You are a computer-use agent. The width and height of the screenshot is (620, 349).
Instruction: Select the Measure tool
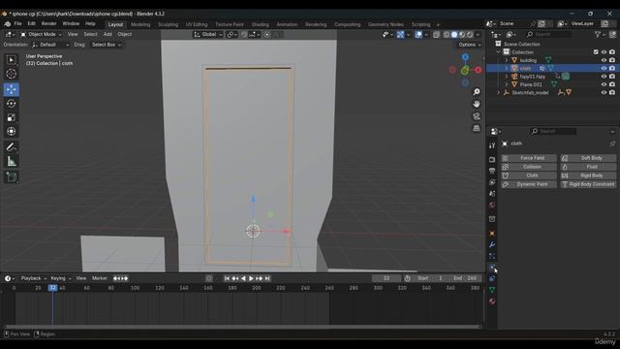(x=11, y=161)
